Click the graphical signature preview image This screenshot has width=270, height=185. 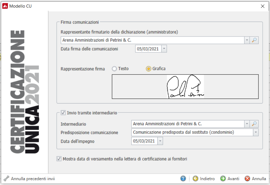(x=185, y=87)
